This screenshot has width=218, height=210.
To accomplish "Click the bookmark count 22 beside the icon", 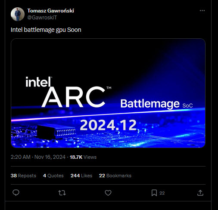I will (x=162, y=193).
